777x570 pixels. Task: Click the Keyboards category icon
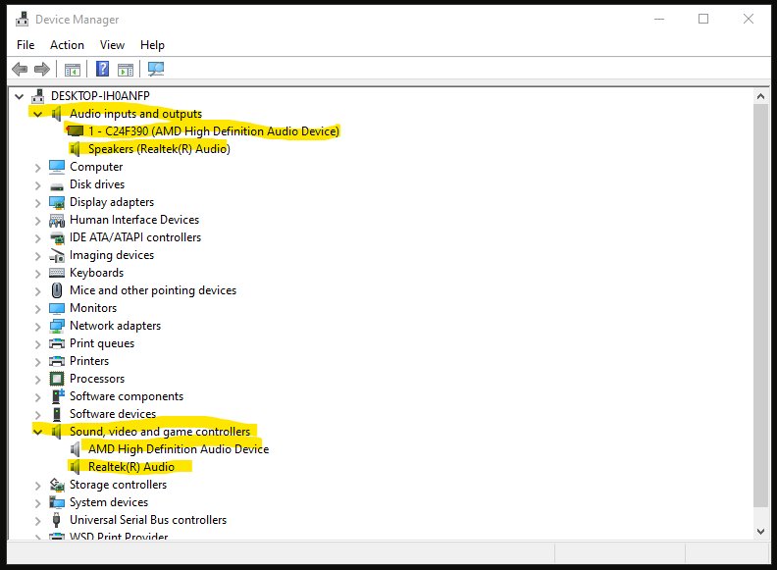(x=57, y=273)
